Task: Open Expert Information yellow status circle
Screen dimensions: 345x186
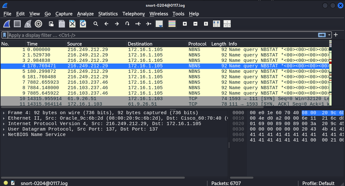Action: (x=6, y=183)
